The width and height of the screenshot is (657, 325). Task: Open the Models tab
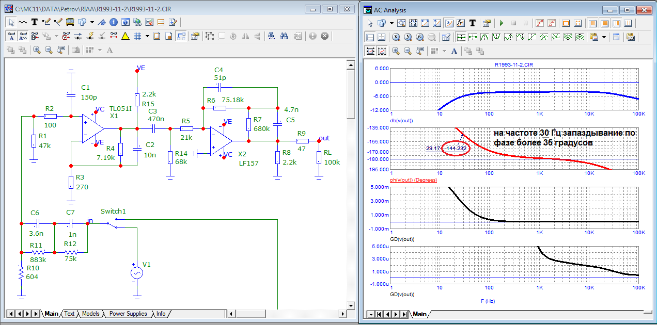click(90, 314)
